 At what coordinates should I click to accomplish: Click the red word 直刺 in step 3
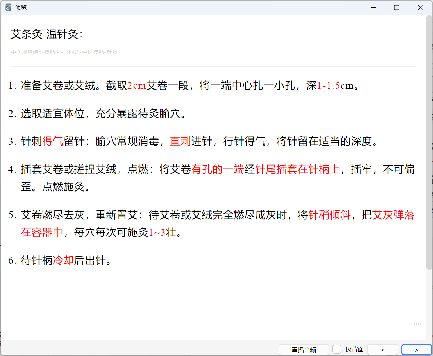pyautogui.click(x=181, y=141)
